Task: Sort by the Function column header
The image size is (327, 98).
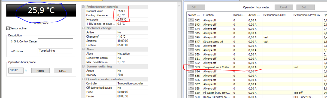Action: pyautogui.click(x=217, y=15)
